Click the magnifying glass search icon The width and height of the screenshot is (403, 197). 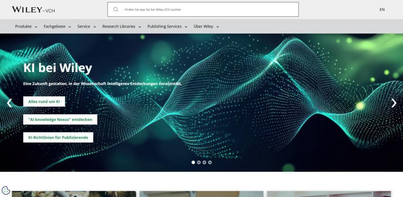[116, 9]
